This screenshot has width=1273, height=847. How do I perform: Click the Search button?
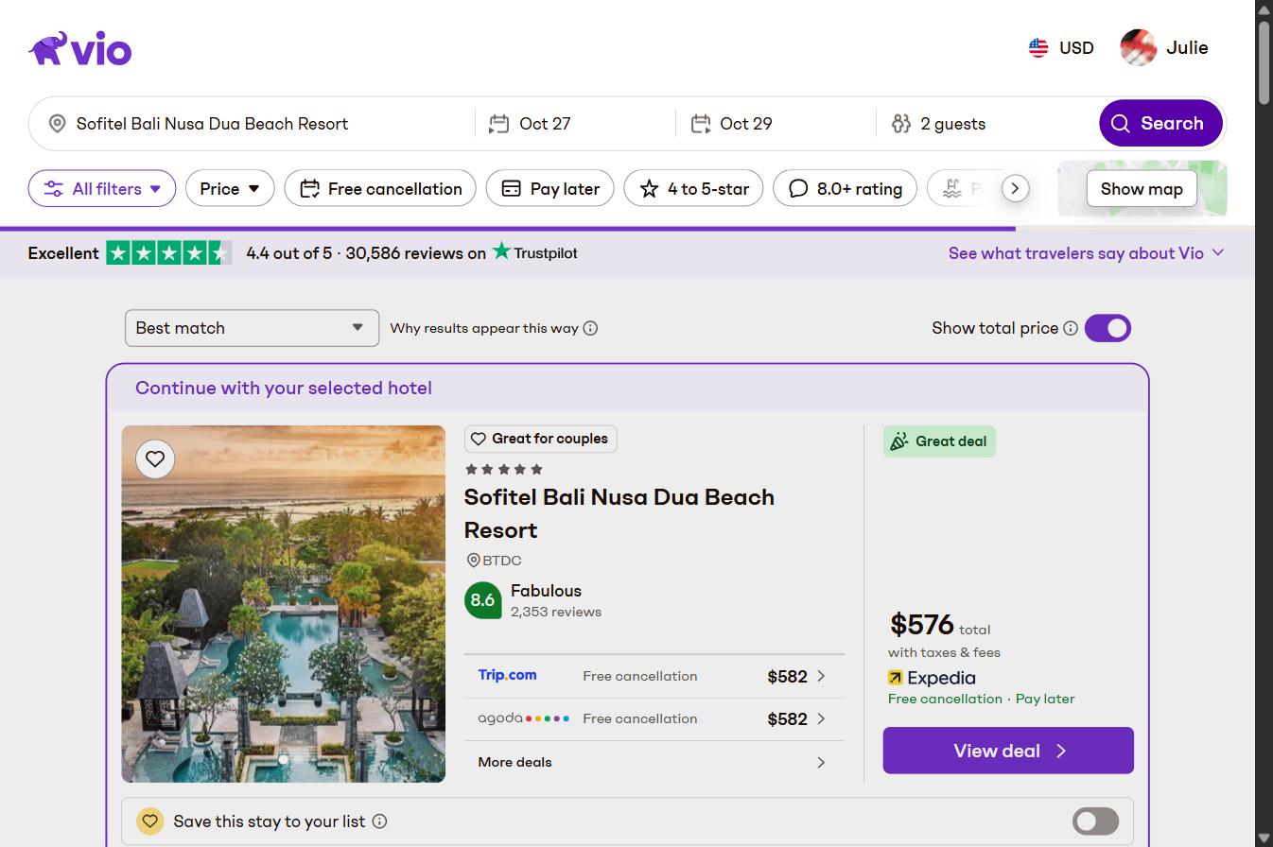pos(1160,123)
